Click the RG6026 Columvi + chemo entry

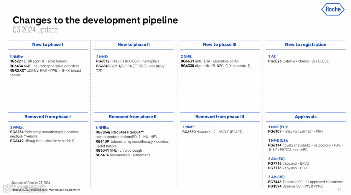(x=298, y=61)
